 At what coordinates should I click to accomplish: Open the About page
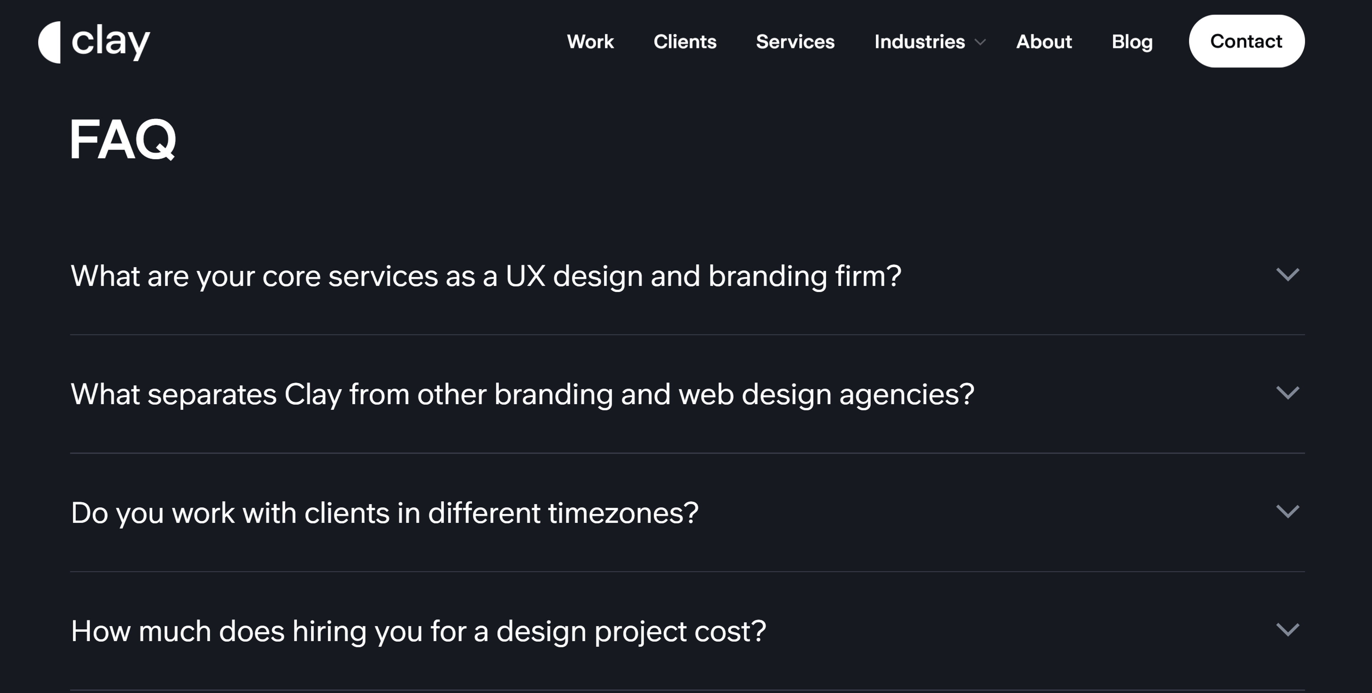click(x=1044, y=42)
